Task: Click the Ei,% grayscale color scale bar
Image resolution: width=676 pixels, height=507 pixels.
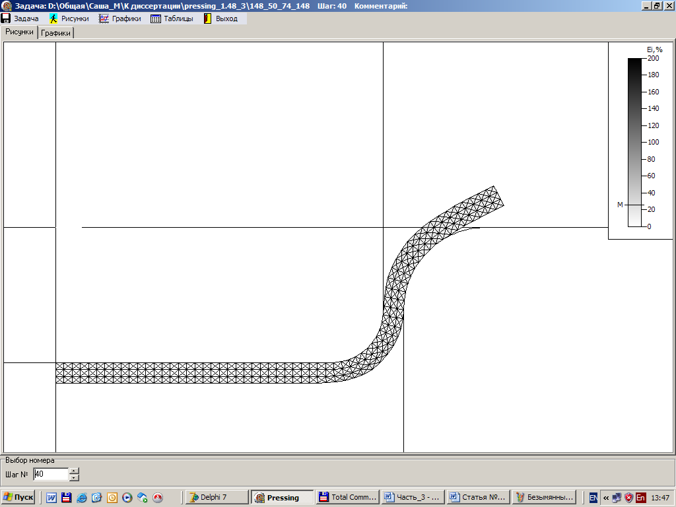Action: [634, 142]
